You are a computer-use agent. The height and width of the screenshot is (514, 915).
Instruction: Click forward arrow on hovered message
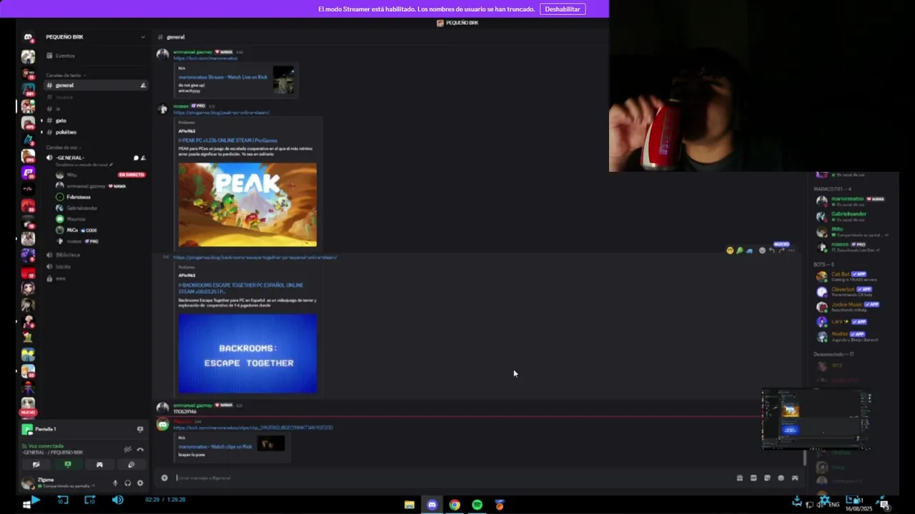click(781, 251)
